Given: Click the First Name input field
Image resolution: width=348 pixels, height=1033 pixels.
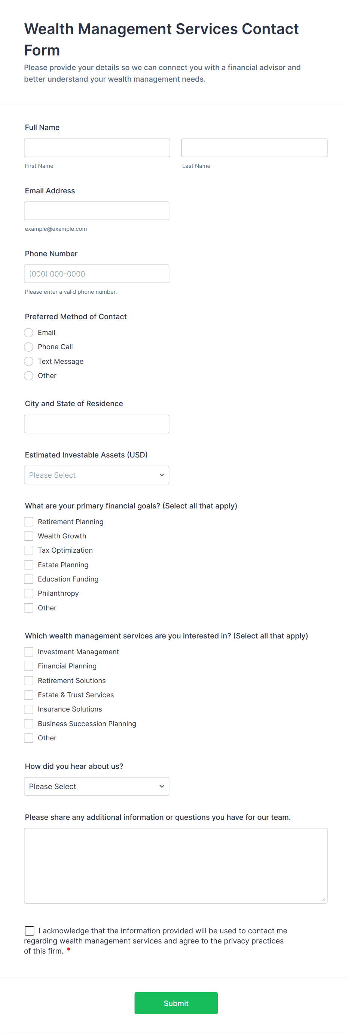Looking at the screenshot, I should 97,148.
